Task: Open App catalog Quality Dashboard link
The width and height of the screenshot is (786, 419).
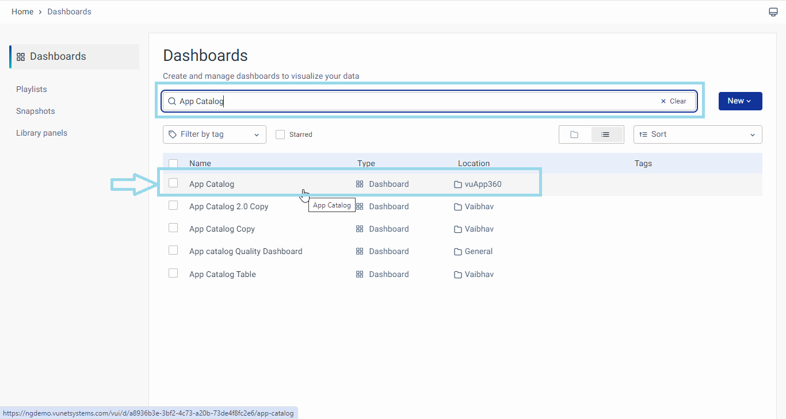Action: click(x=246, y=251)
